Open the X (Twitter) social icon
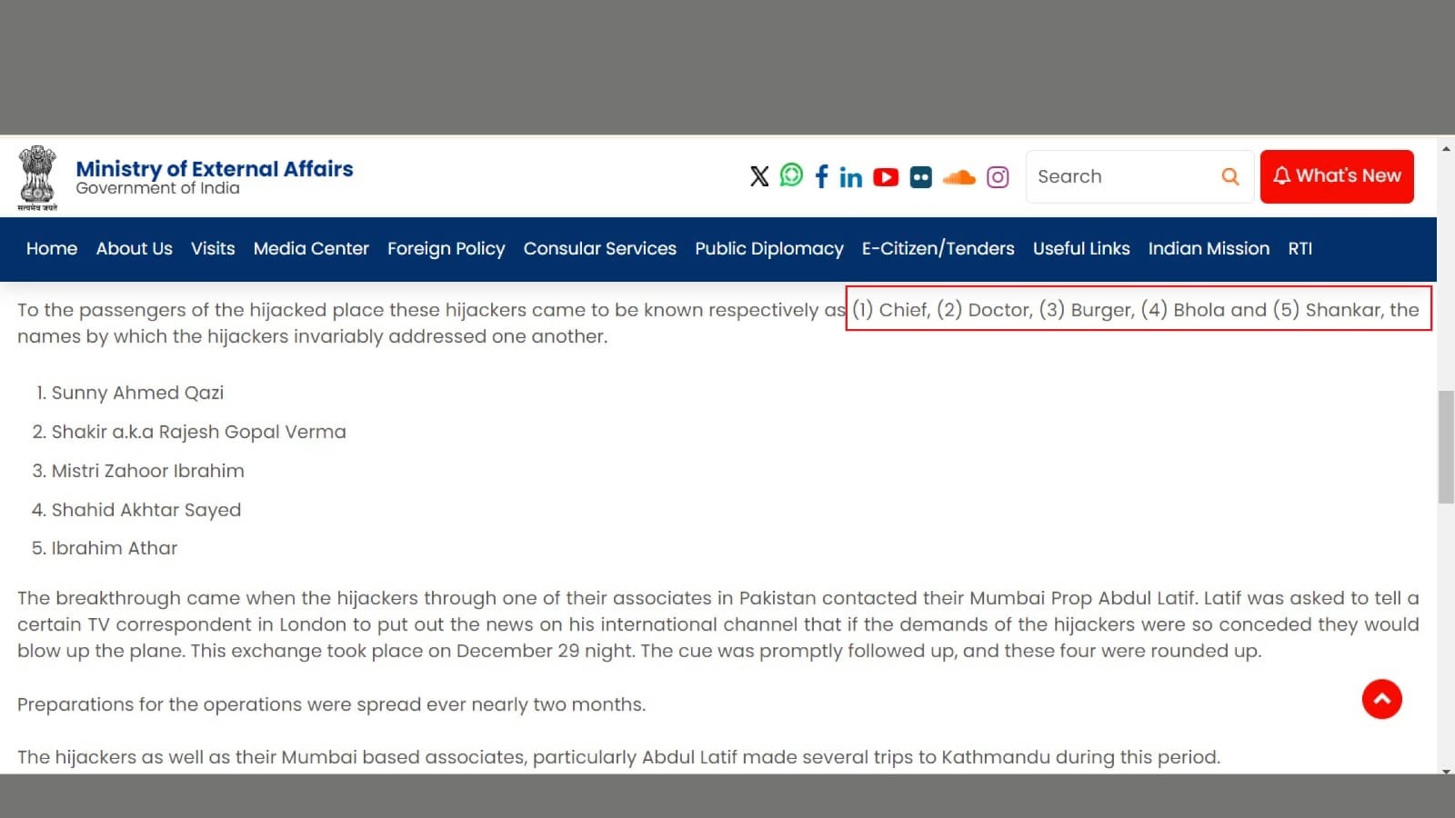 coord(759,176)
